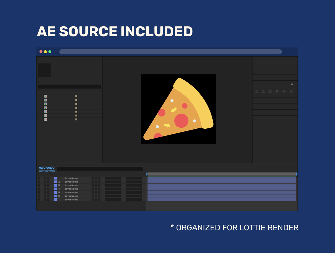Select the third composition icon in the project list
Image resolution: width=335 pixels, height=253 pixels.
(46, 104)
